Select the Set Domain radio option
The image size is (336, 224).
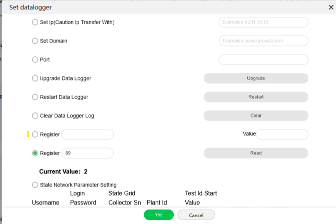pos(35,41)
